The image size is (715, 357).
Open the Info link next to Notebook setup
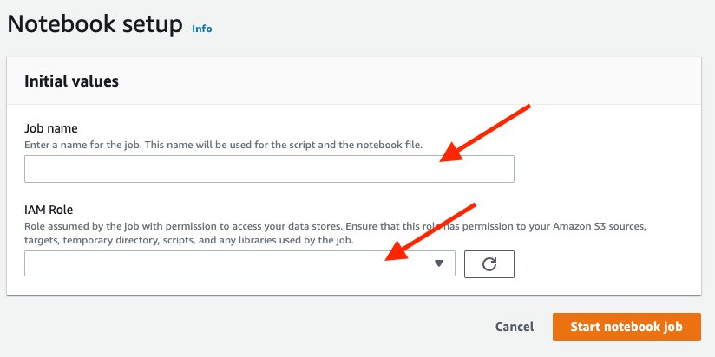coord(202,29)
